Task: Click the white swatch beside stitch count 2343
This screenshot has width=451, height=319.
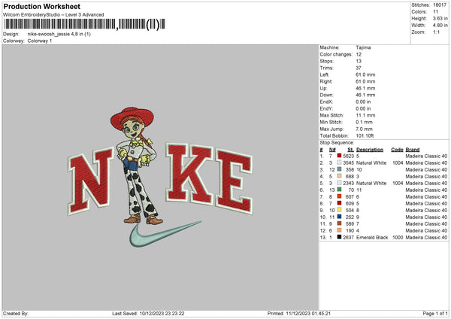Action: click(340, 183)
